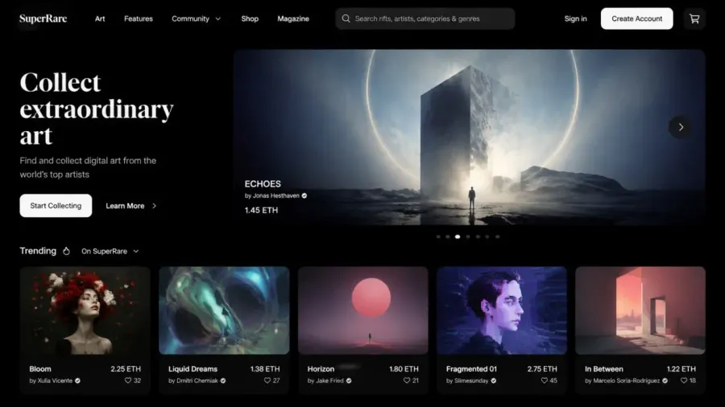Click verified badge next to Xulia Vicente

(x=77, y=380)
